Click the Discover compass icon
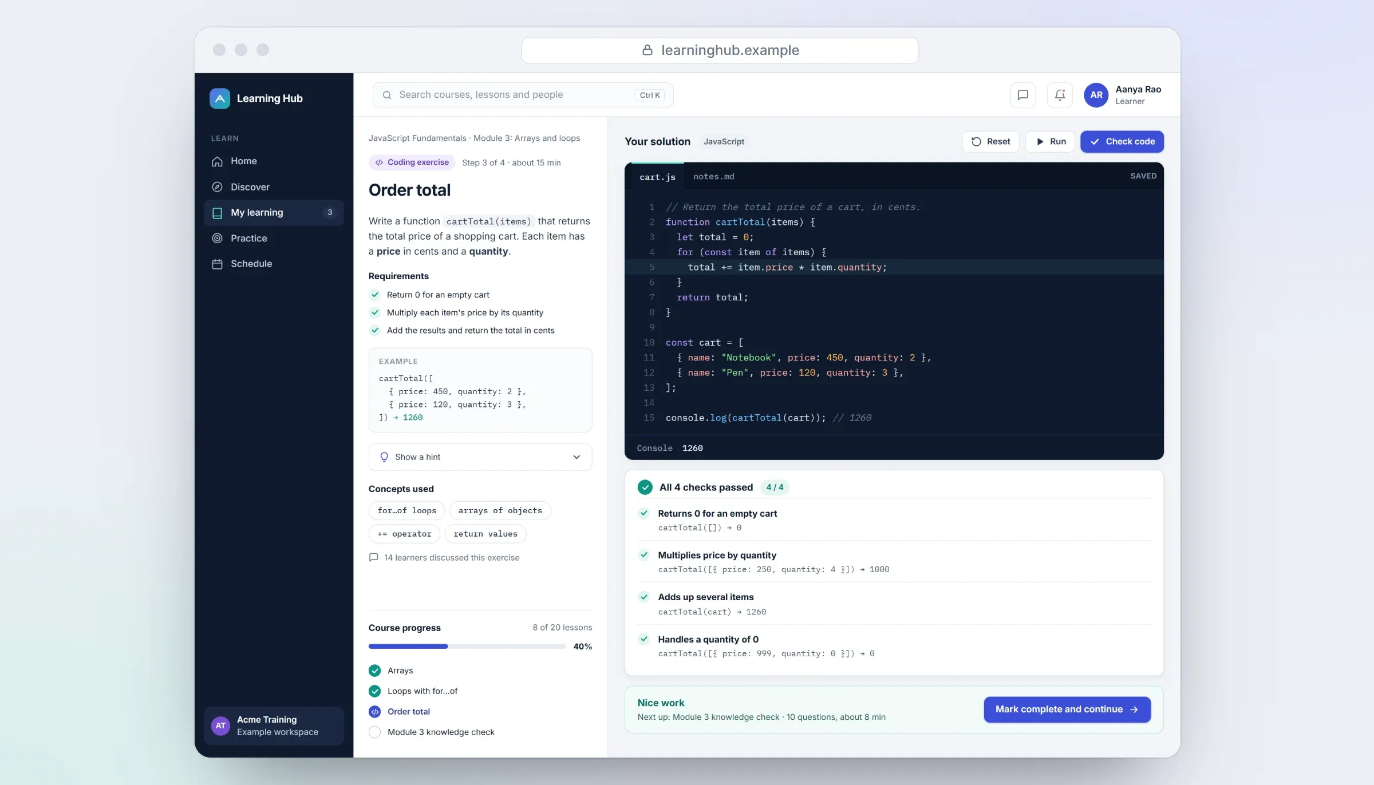The width and height of the screenshot is (1374, 785). pyautogui.click(x=217, y=187)
